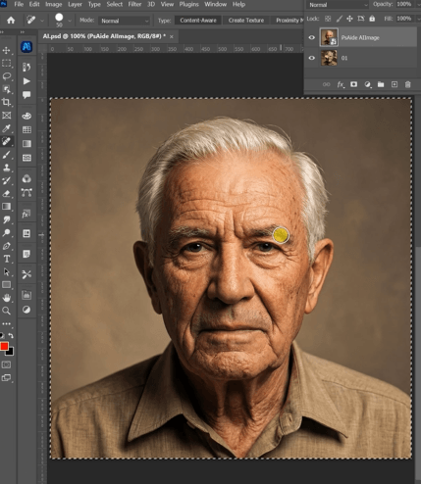Viewport: 421px width, 484px height.
Task: Hide the 01 layer
Action: (312, 58)
